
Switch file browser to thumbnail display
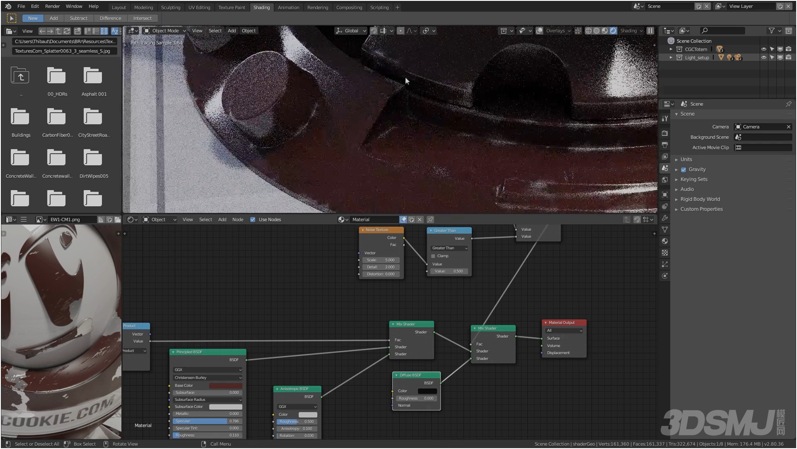(x=104, y=31)
